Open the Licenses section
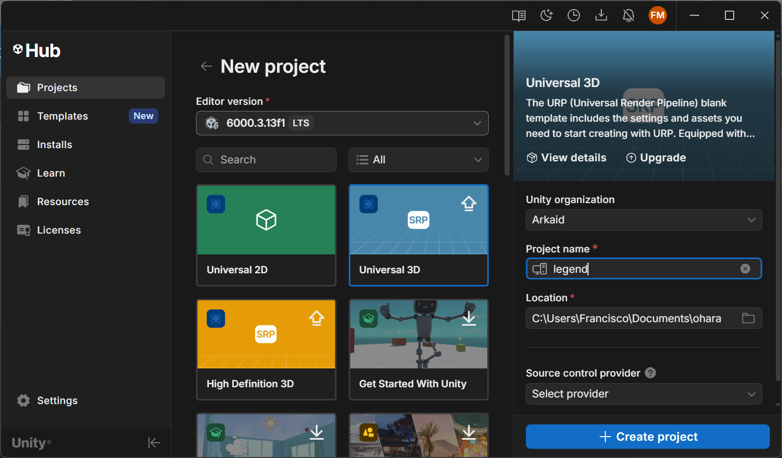Viewport: 782px width, 458px height. (x=86, y=230)
